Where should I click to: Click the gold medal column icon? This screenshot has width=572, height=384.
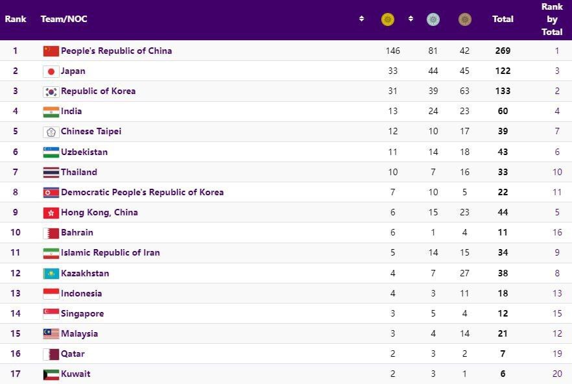pyautogui.click(x=388, y=19)
